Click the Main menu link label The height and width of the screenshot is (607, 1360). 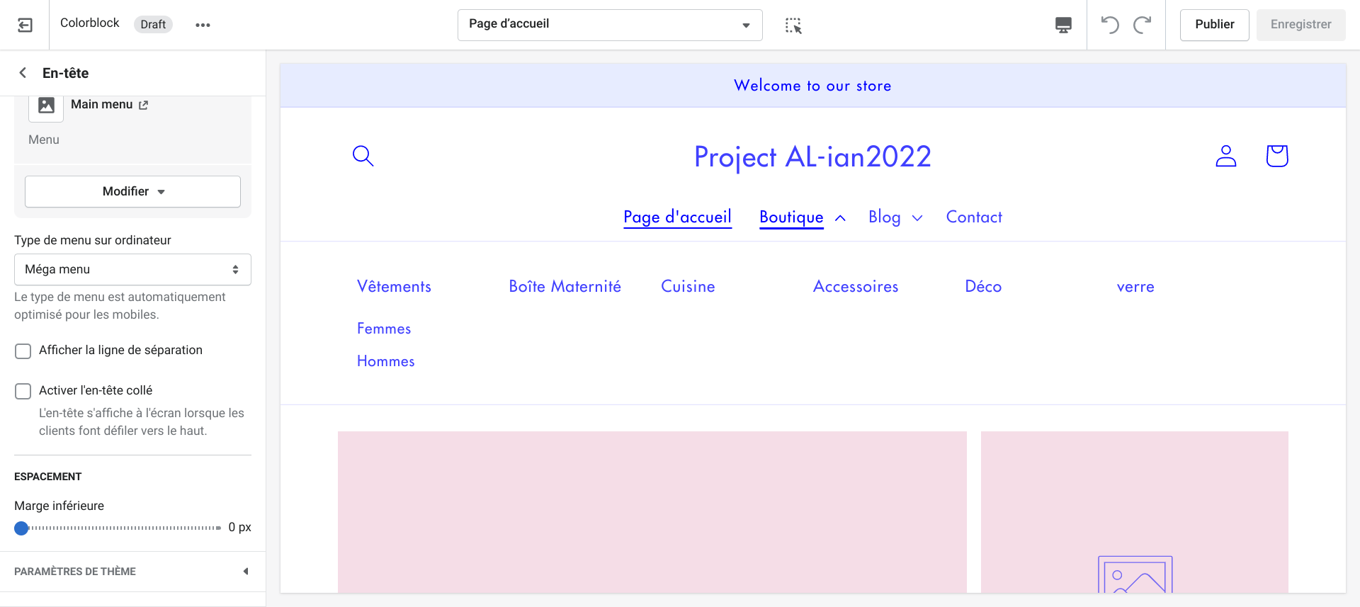click(x=102, y=105)
